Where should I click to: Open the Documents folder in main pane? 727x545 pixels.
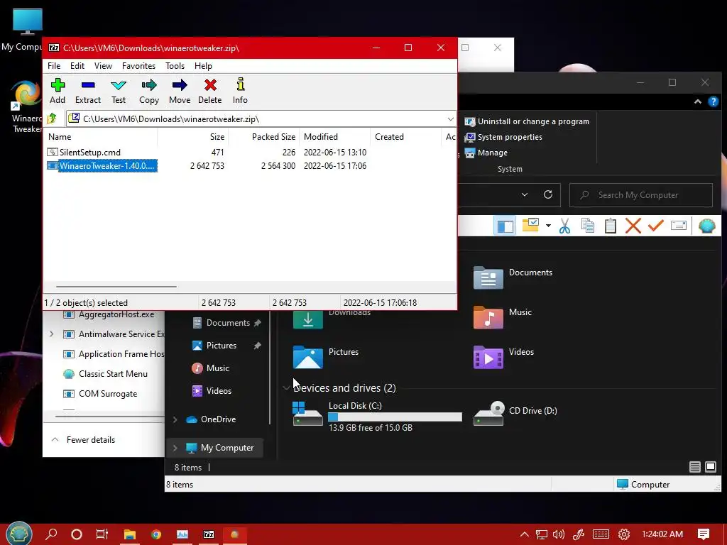point(513,277)
